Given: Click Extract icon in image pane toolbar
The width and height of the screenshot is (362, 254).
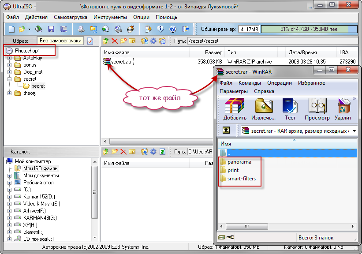Looking at the screenshot, I should pyautogui.click(x=145, y=41).
